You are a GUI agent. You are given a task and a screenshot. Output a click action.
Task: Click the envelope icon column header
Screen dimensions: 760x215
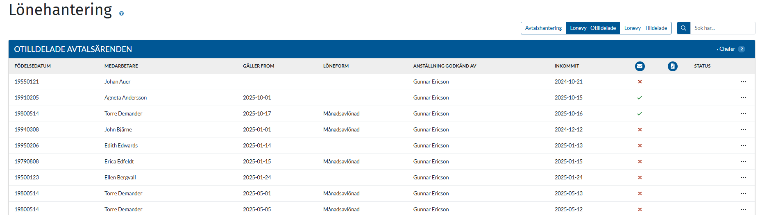point(640,66)
